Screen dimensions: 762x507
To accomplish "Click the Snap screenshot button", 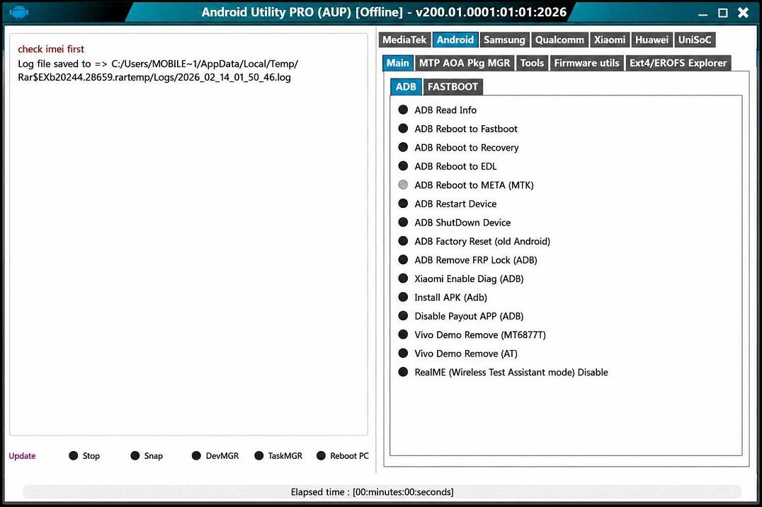I will tap(147, 456).
